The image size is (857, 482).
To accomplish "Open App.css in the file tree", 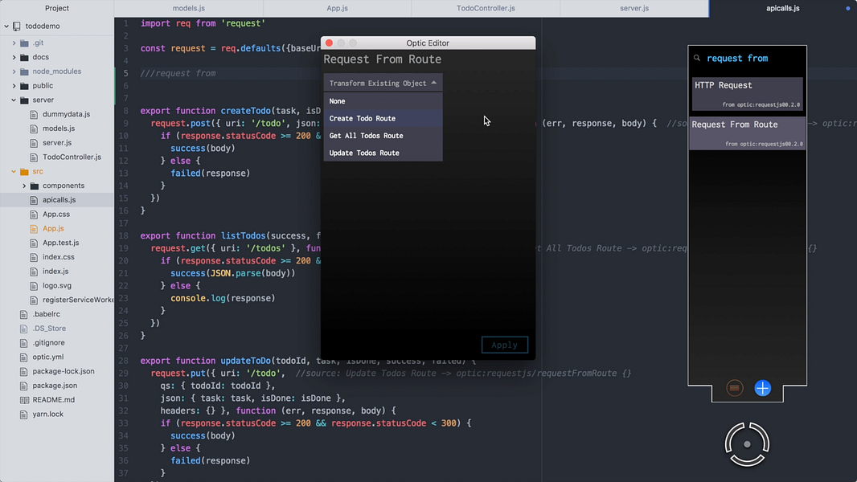I will point(57,214).
